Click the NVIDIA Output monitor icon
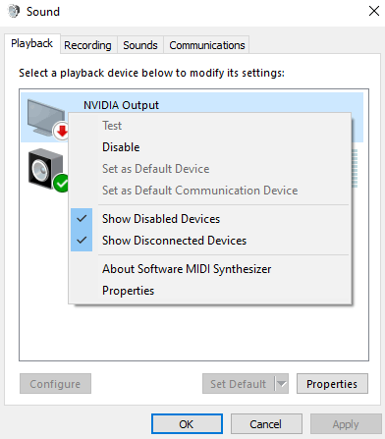Image resolution: width=385 pixels, height=439 pixels. pyautogui.click(x=46, y=118)
